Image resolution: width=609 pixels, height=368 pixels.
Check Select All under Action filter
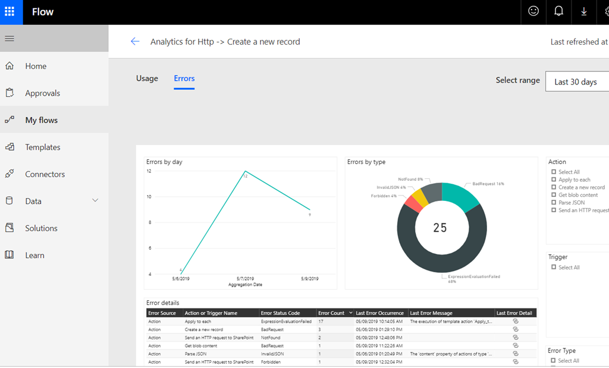click(x=554, y=172)
